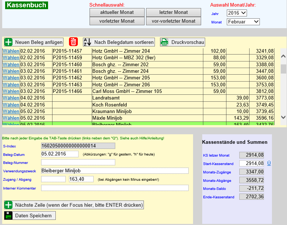Click the Landratsamt cell
This screenshot has width=287, height=225.
tap(147, 98)
